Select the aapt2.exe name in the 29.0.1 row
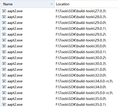 [x=15, y=29]
